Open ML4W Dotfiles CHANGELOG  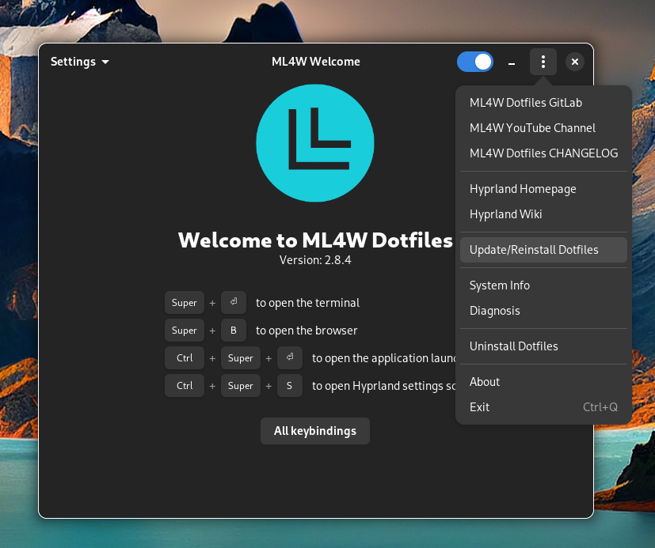[543, 153]
